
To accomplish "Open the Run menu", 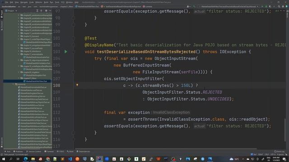I will [51, 2].
